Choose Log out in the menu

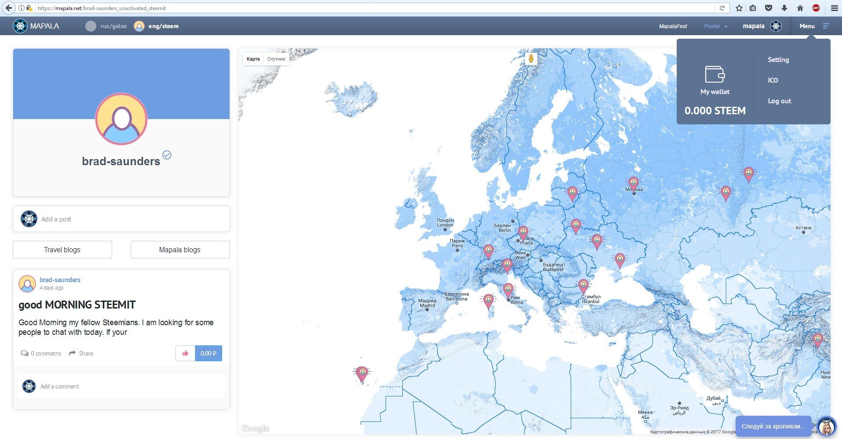click(779, 101)
